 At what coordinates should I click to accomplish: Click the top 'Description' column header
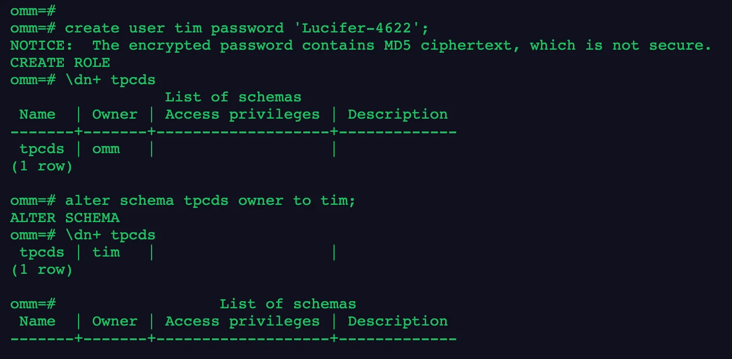[397, 114]
